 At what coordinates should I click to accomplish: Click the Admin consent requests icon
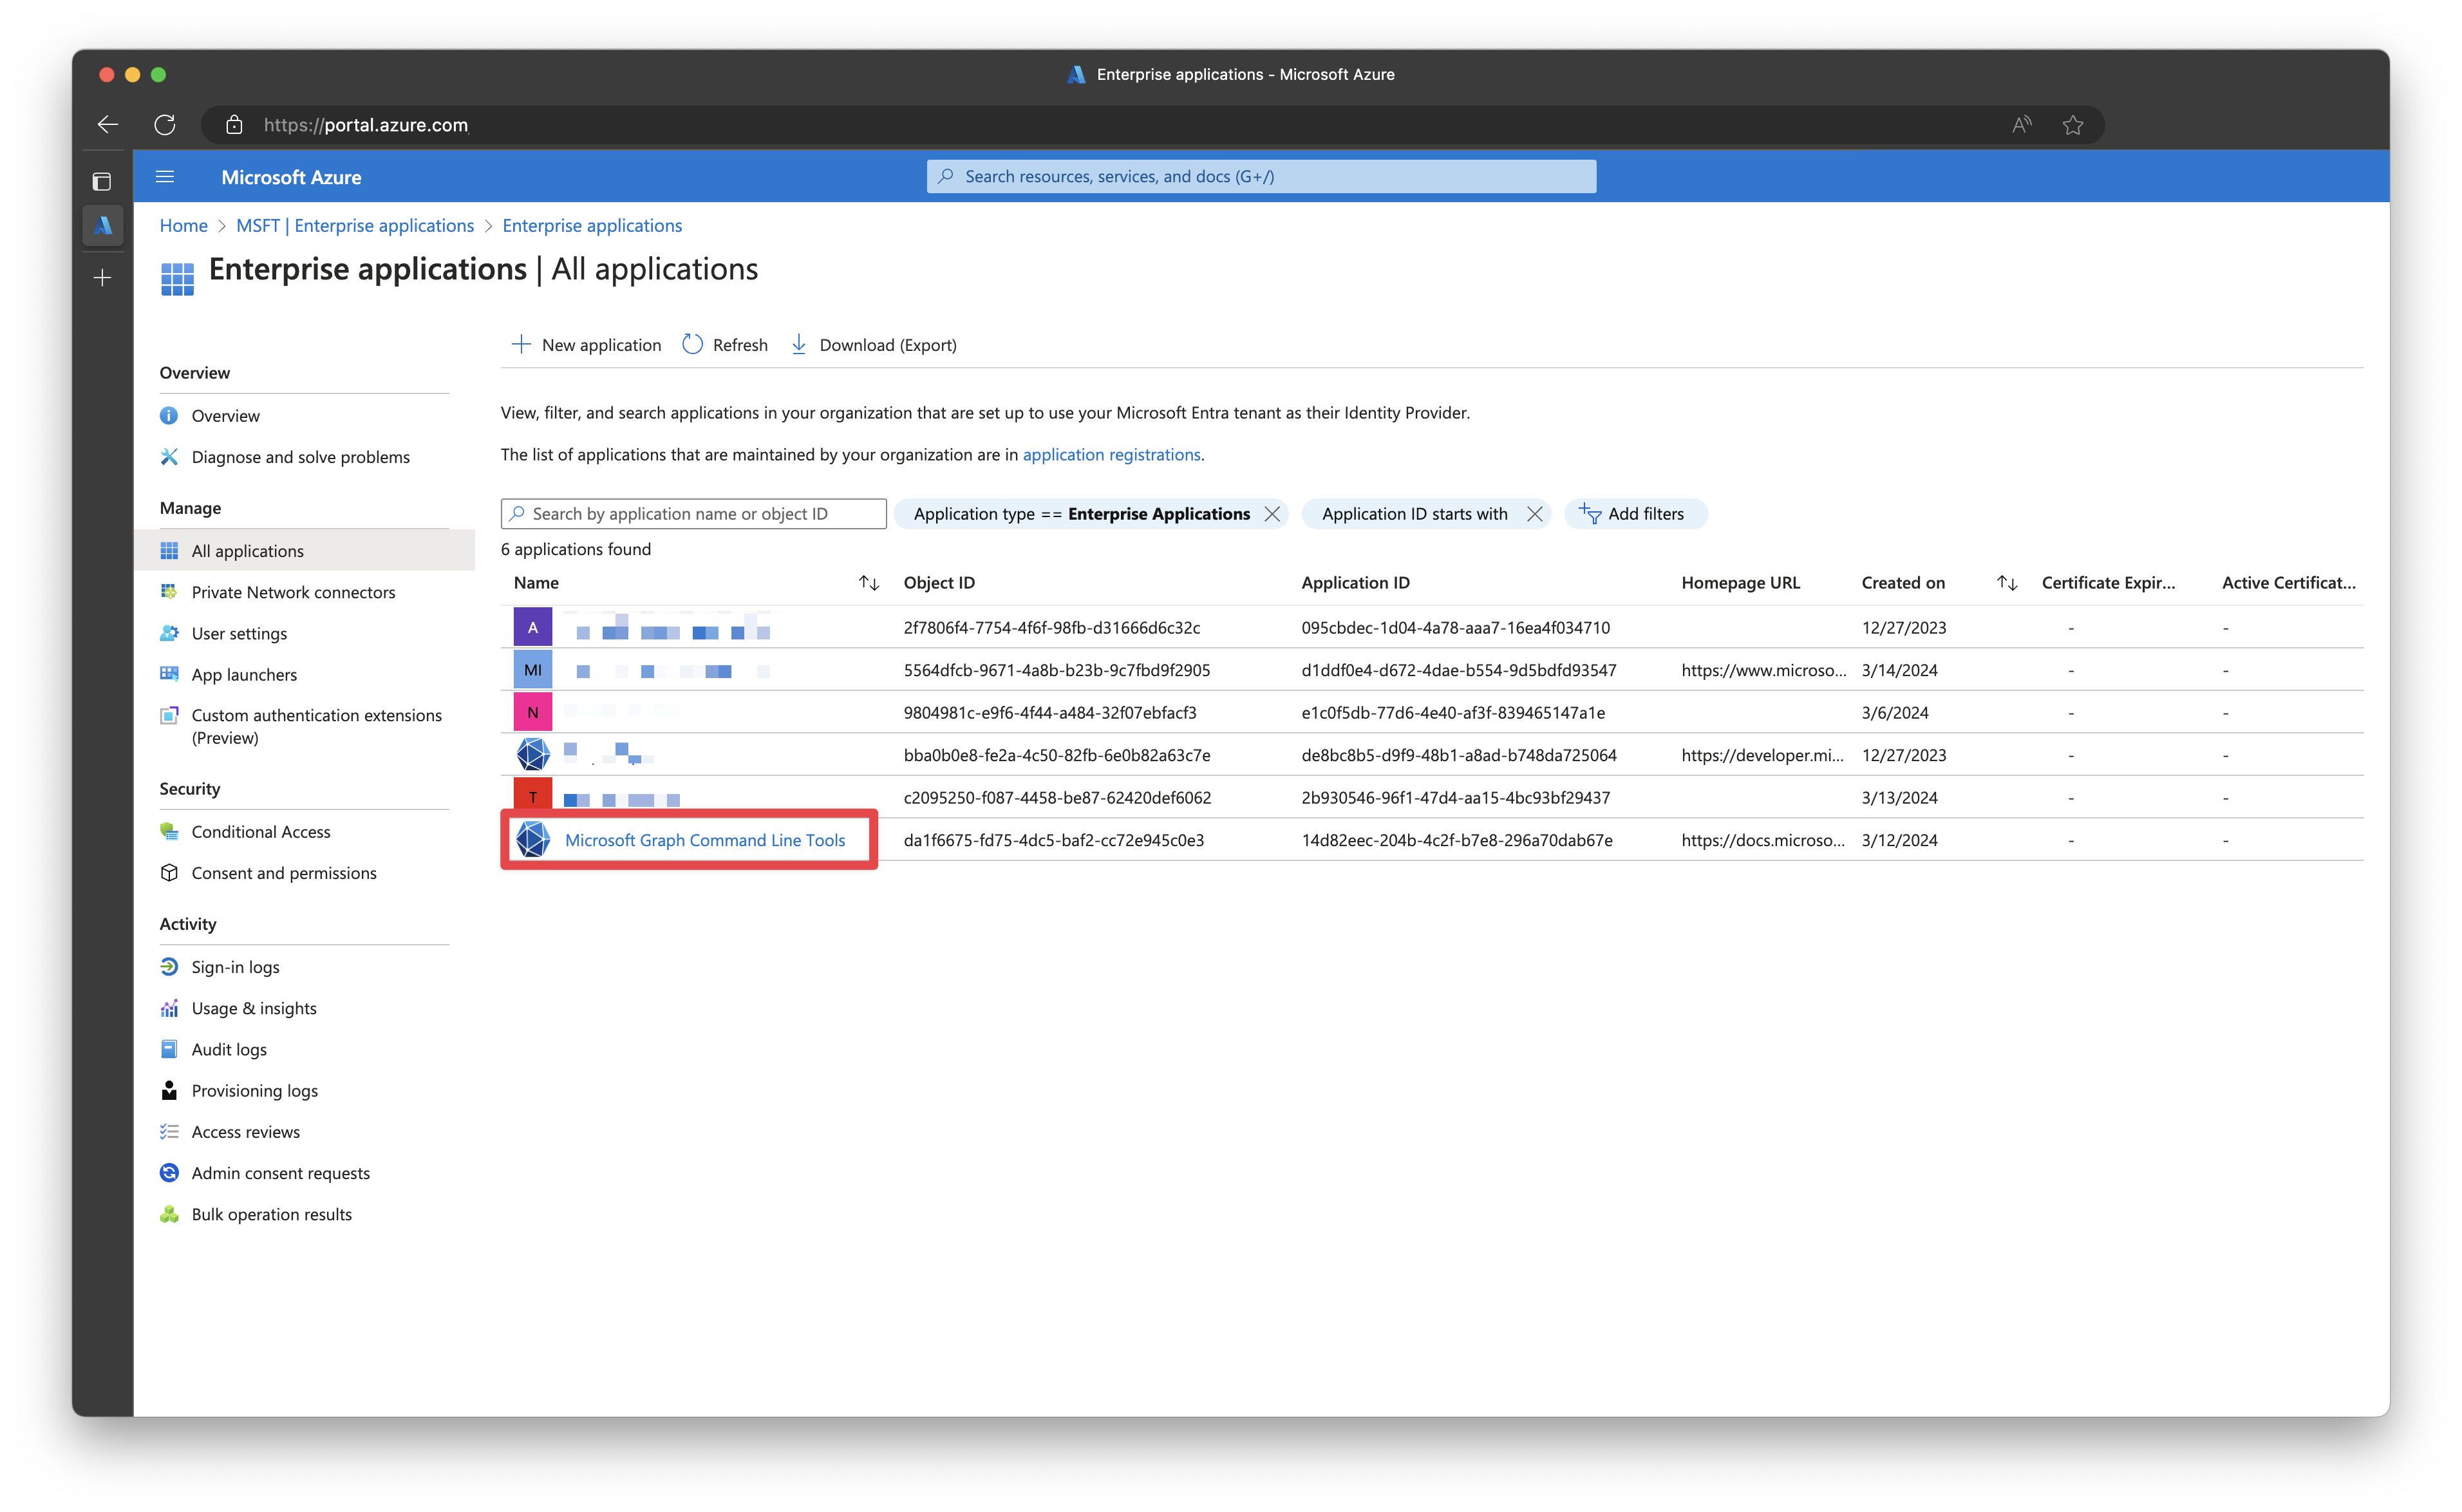[x=169, y=1173]
